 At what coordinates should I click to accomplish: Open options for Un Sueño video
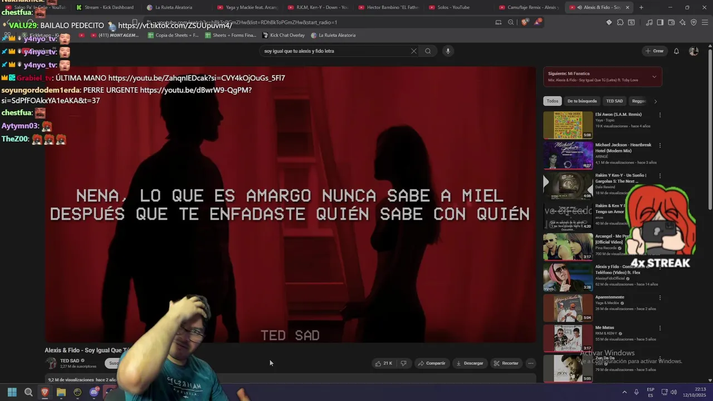660,176
